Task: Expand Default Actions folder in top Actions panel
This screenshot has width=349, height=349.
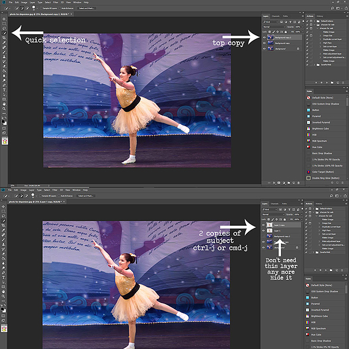Action: pos(315,21)
